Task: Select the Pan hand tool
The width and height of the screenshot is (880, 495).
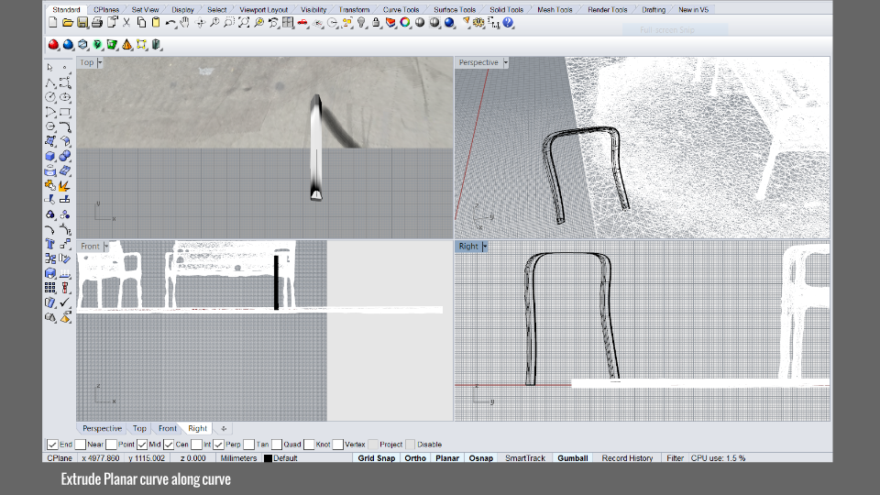Action: 184,22
